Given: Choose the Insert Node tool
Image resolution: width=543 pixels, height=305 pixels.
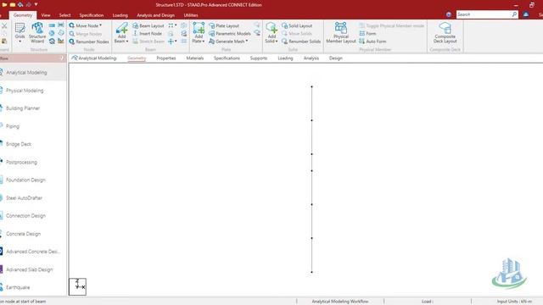Looking at the screenshot, I should pyautogui.click(x=147, y=34).
